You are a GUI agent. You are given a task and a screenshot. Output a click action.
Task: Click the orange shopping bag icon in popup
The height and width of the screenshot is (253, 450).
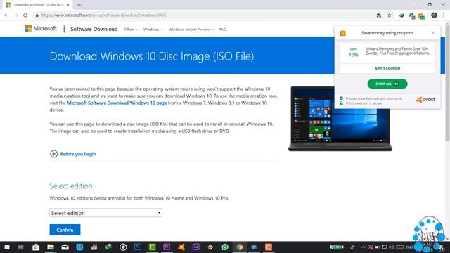342,33
